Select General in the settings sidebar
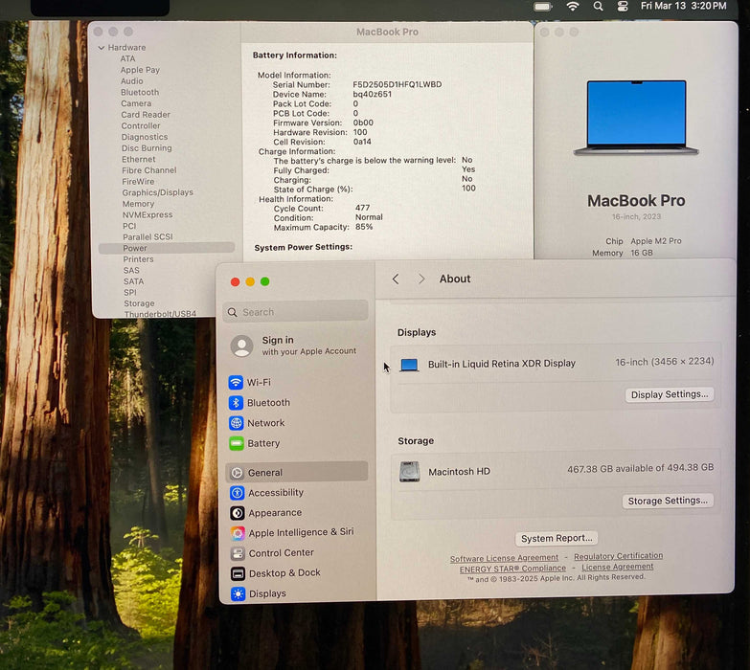 coord(297,472)
